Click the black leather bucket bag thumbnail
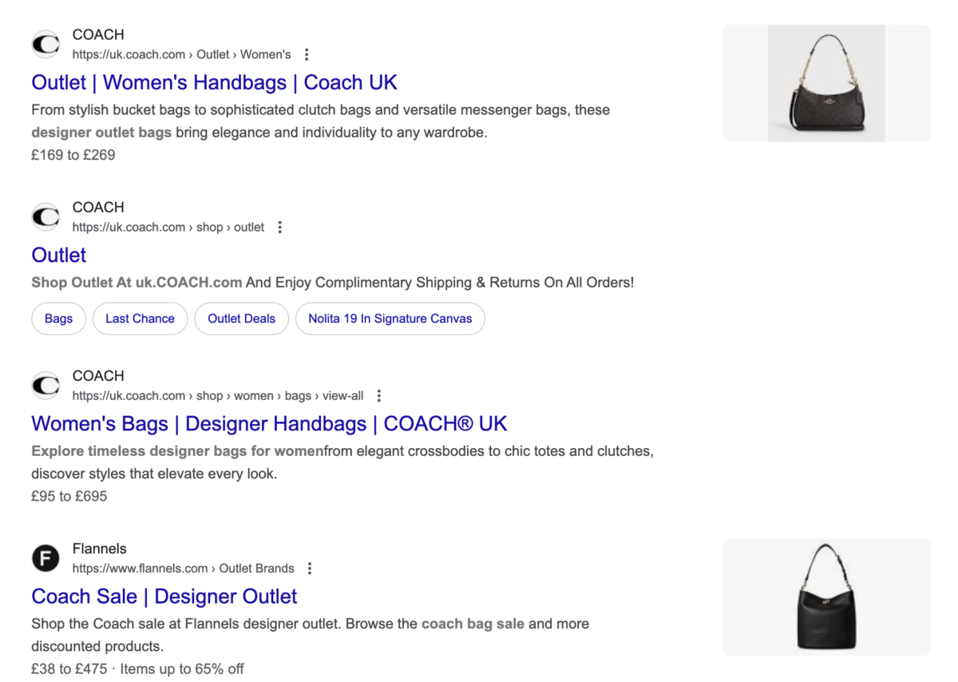This screenshot has height=682, width=958. pyautogui.click(x=825, y=597)
